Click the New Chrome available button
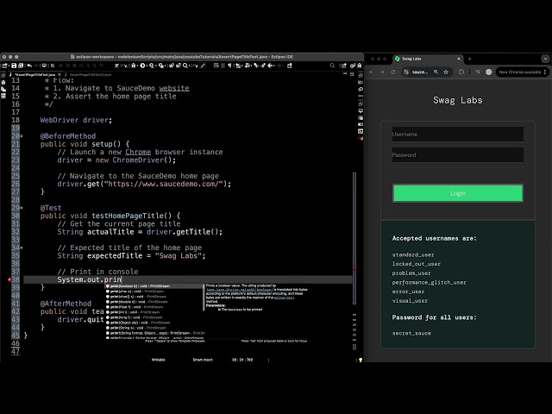This screenshot has width=552, height=414. coord(519,72)
